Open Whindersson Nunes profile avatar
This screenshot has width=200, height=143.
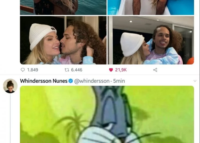[x=10, y=86]
